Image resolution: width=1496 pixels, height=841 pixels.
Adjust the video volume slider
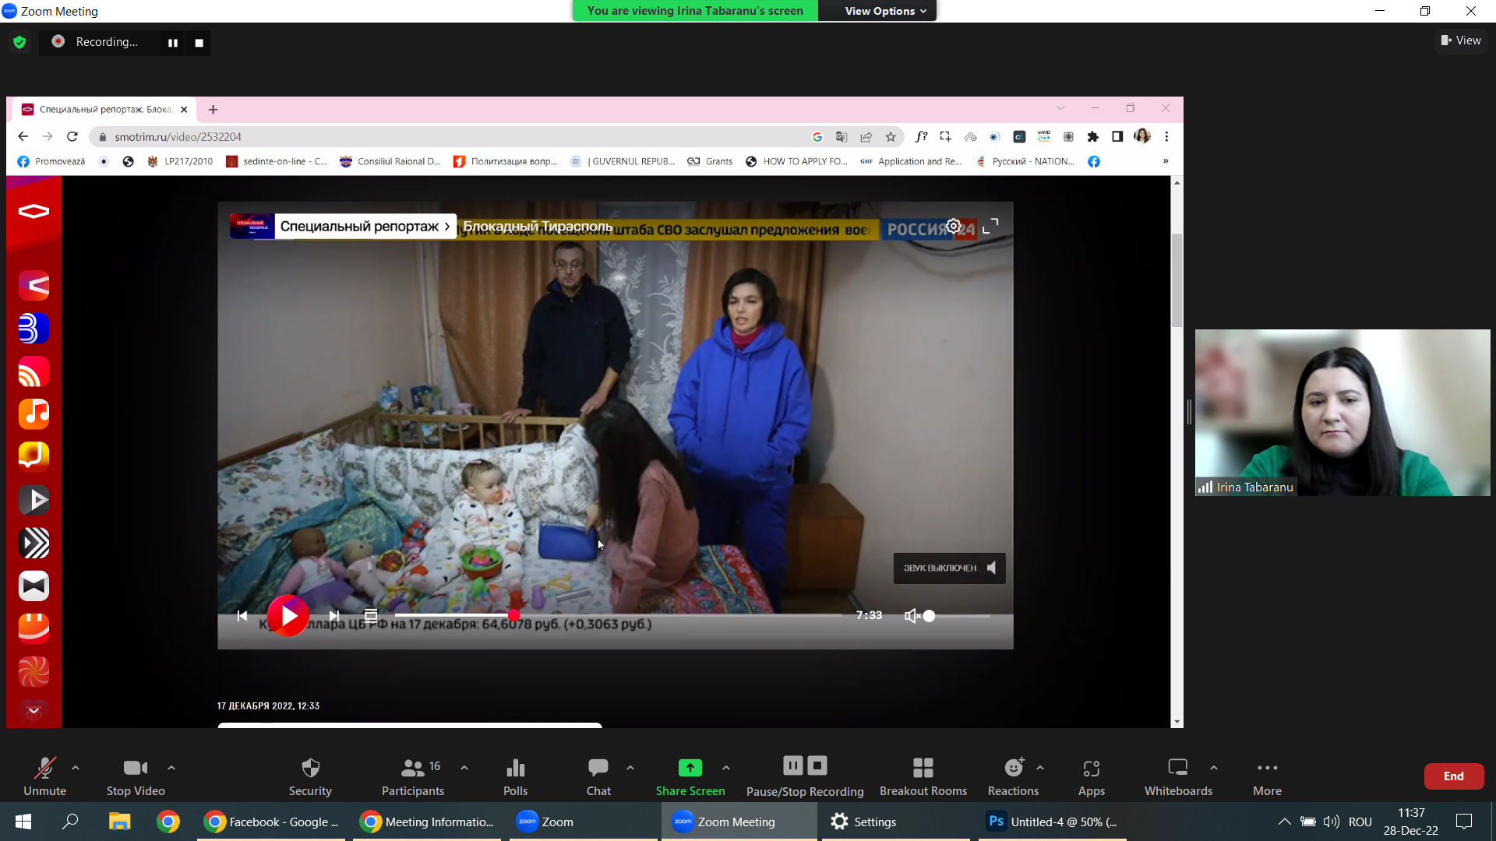point(957,616)
